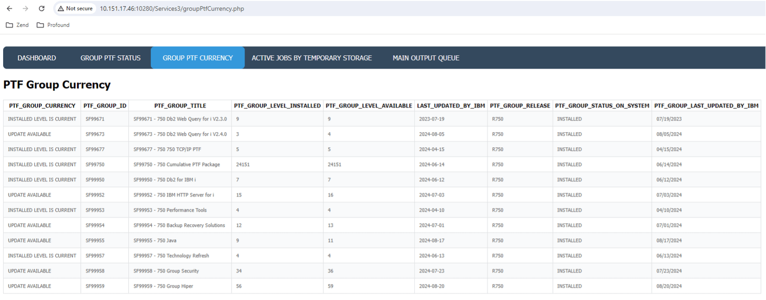The image size is (766, 300).
Task: Click the SF99955 - 750 Java row title
Action: coord(155,241)
